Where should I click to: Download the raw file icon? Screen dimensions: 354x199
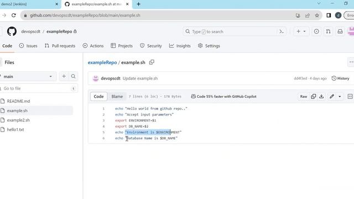tap(321, 96)
